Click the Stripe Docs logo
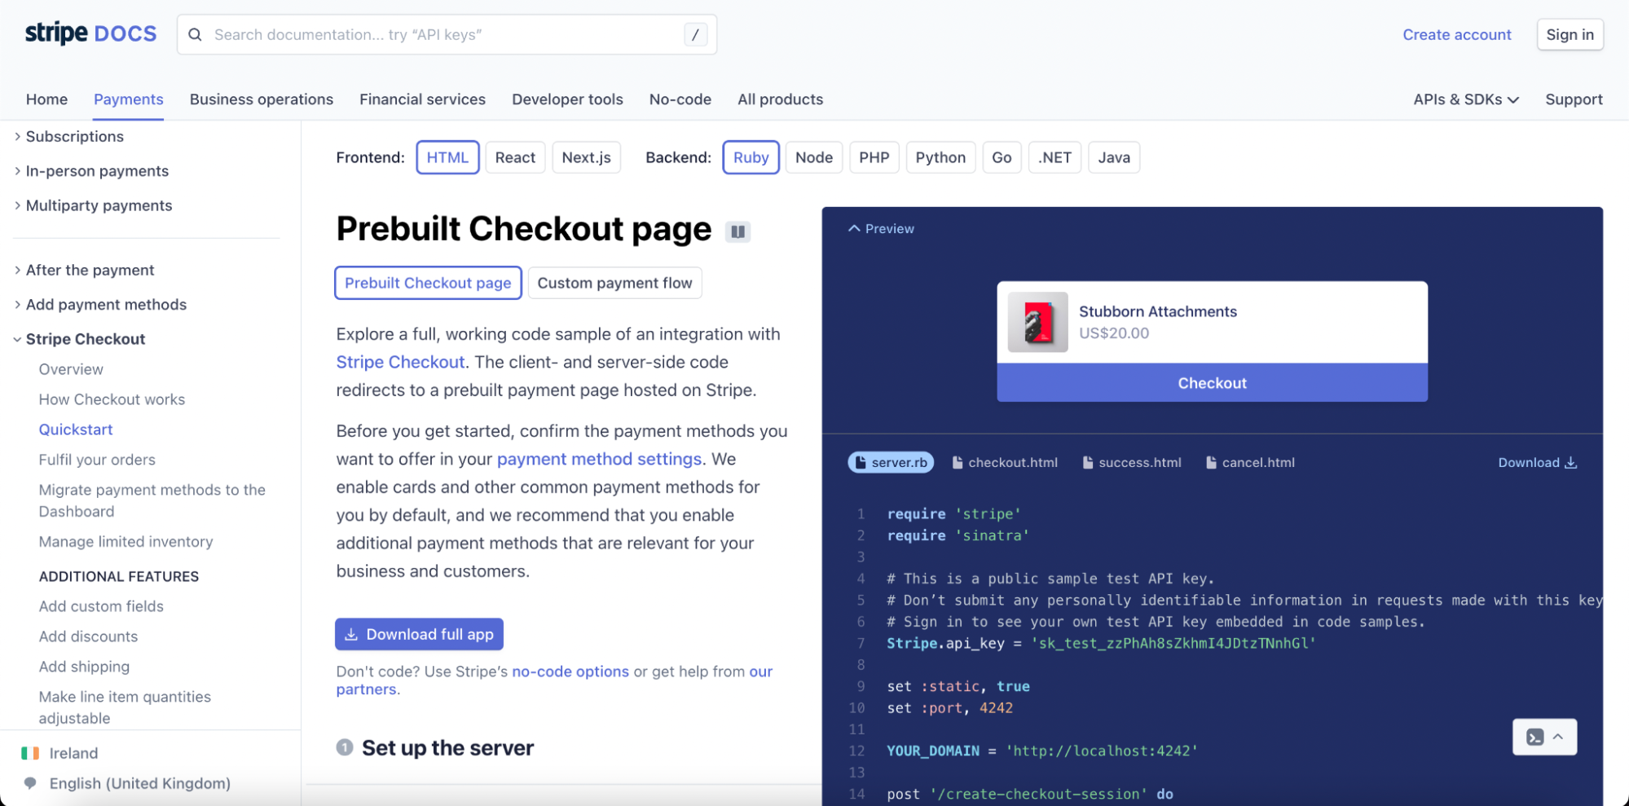Screen dimensions: 1629x806 [x=90, y=33]
